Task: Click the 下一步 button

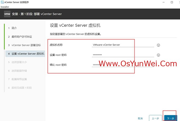Action: point(171,118)
